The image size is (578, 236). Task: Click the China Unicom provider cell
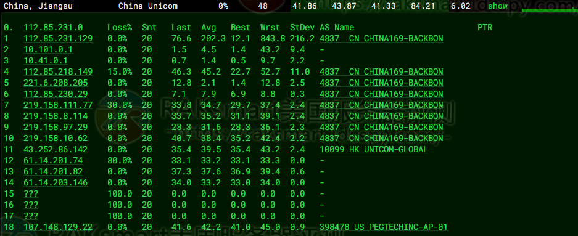[x=148, y=6]
